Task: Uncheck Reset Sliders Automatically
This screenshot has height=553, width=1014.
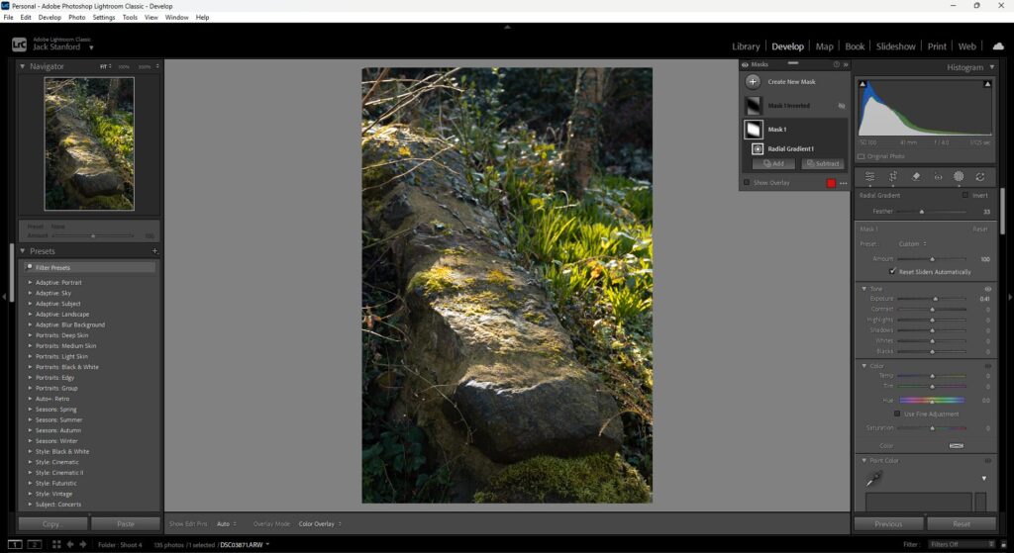Action: pyautogui.click(x=892, y=271)
